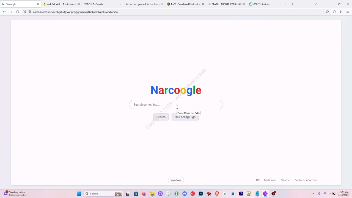Close the TORCH: Tor Search tab
This screenshot has width=352, height=198.
coord(120,4)
